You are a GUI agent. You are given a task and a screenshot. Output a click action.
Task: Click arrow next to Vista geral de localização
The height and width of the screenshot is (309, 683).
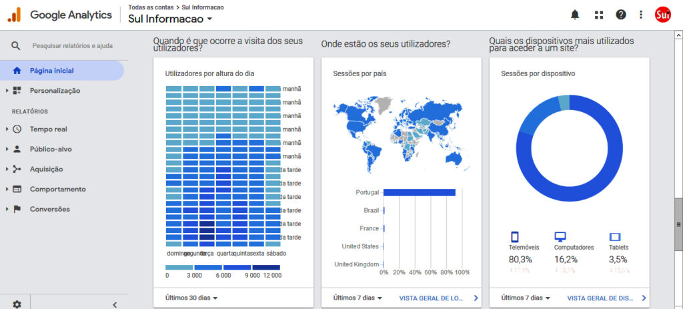click(x=476, y=298)
